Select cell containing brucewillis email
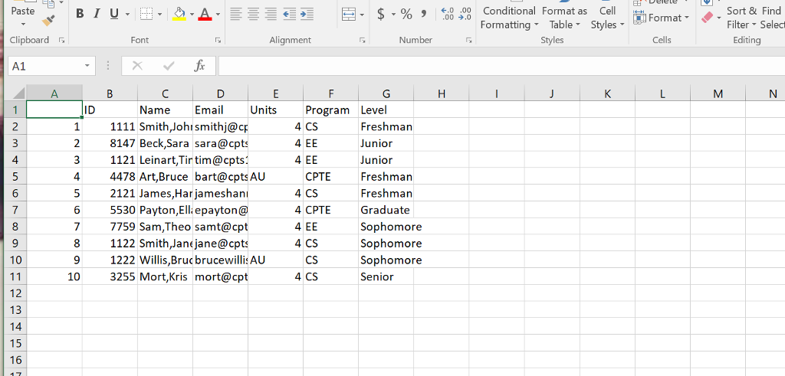 [220, 260]
